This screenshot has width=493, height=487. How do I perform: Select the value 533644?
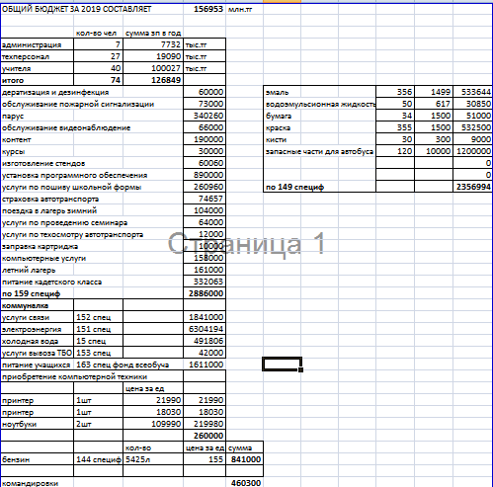click(x=472, y=92)
